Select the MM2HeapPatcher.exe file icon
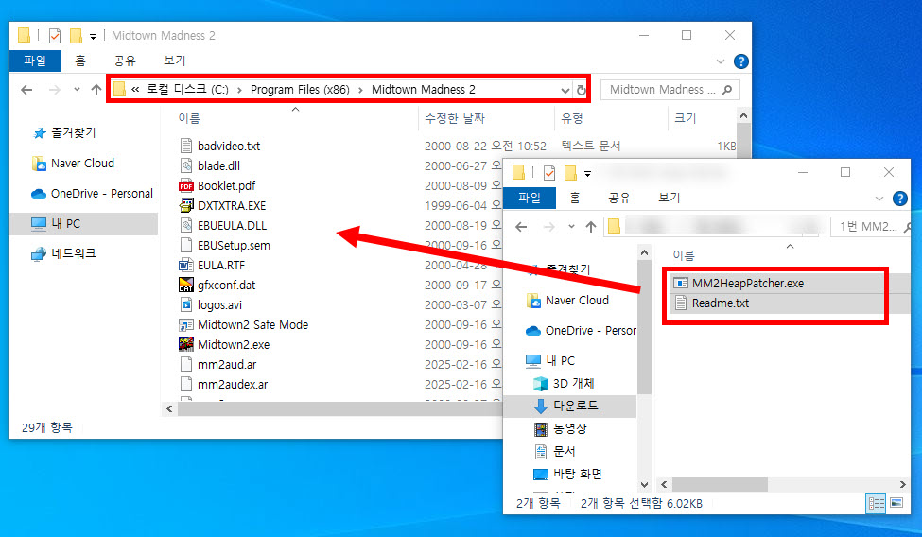Image resolution: width=922 pixels, height=537 pixels. 680,284
